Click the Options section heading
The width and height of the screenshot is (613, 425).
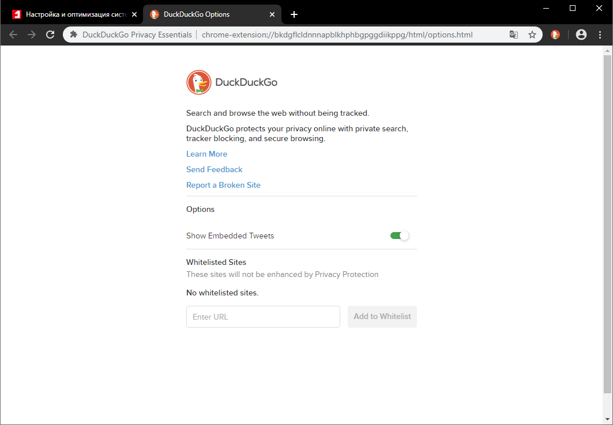[200, 209]
